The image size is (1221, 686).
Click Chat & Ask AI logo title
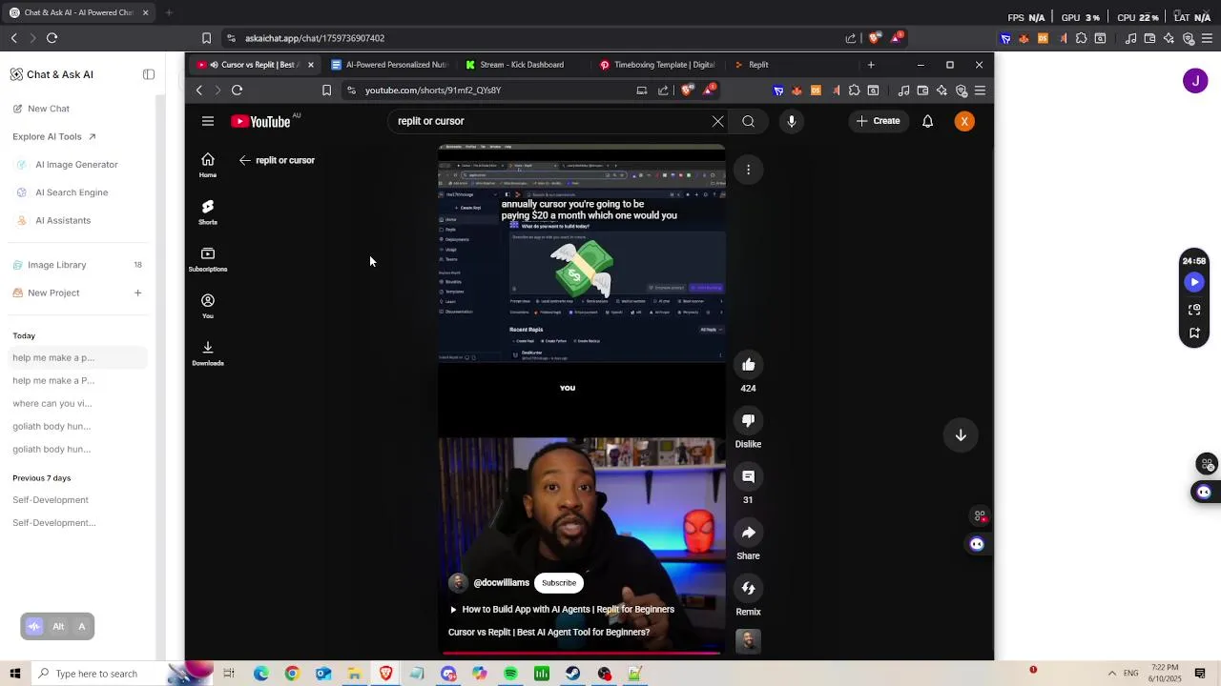click(52, 74)
